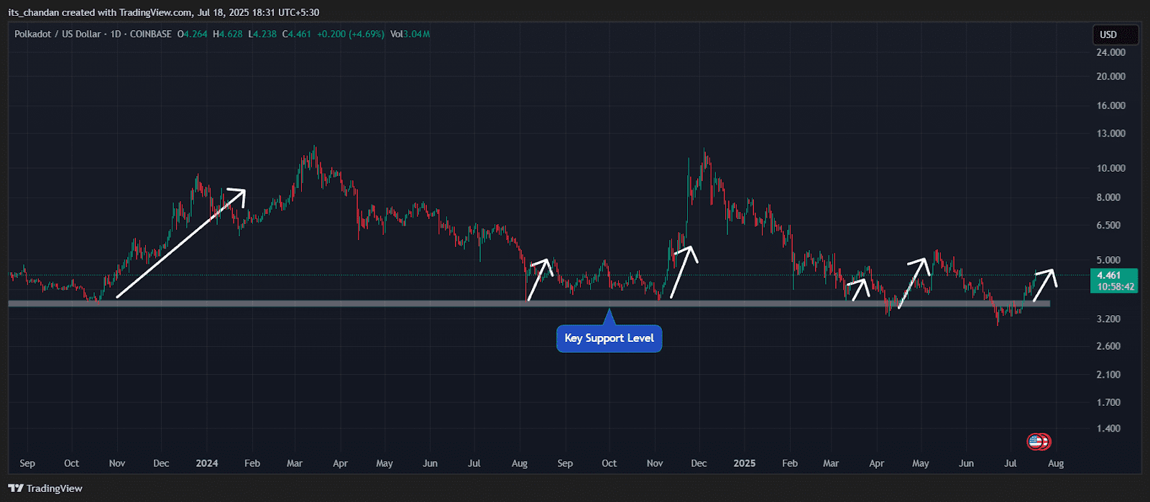Click the COINBASE exchange label
Viewport: 1150px width, 502px height.
151,34
